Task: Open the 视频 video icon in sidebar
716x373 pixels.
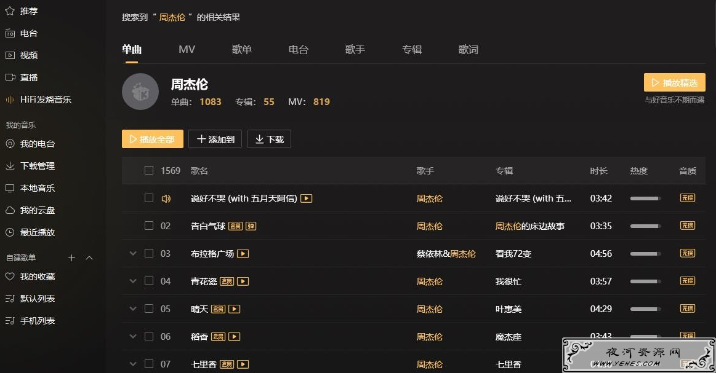Action: tap(10, 55)
